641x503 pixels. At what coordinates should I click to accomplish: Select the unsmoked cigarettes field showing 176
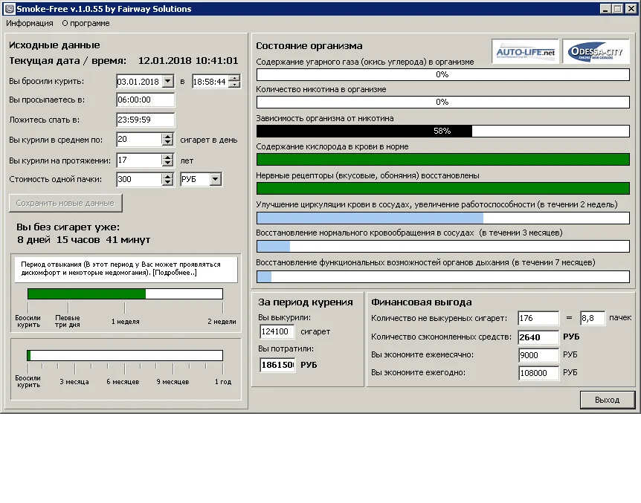(538, 318)
